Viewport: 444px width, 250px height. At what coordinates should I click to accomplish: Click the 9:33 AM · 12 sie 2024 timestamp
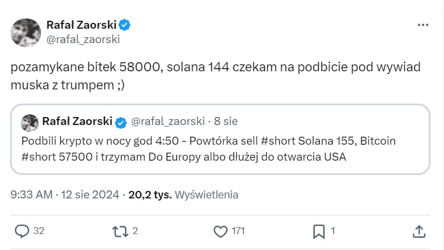[66, 195]
